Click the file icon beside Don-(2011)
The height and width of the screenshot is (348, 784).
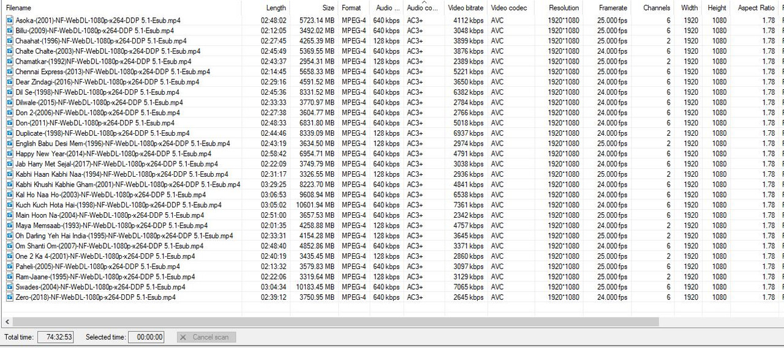10,123
